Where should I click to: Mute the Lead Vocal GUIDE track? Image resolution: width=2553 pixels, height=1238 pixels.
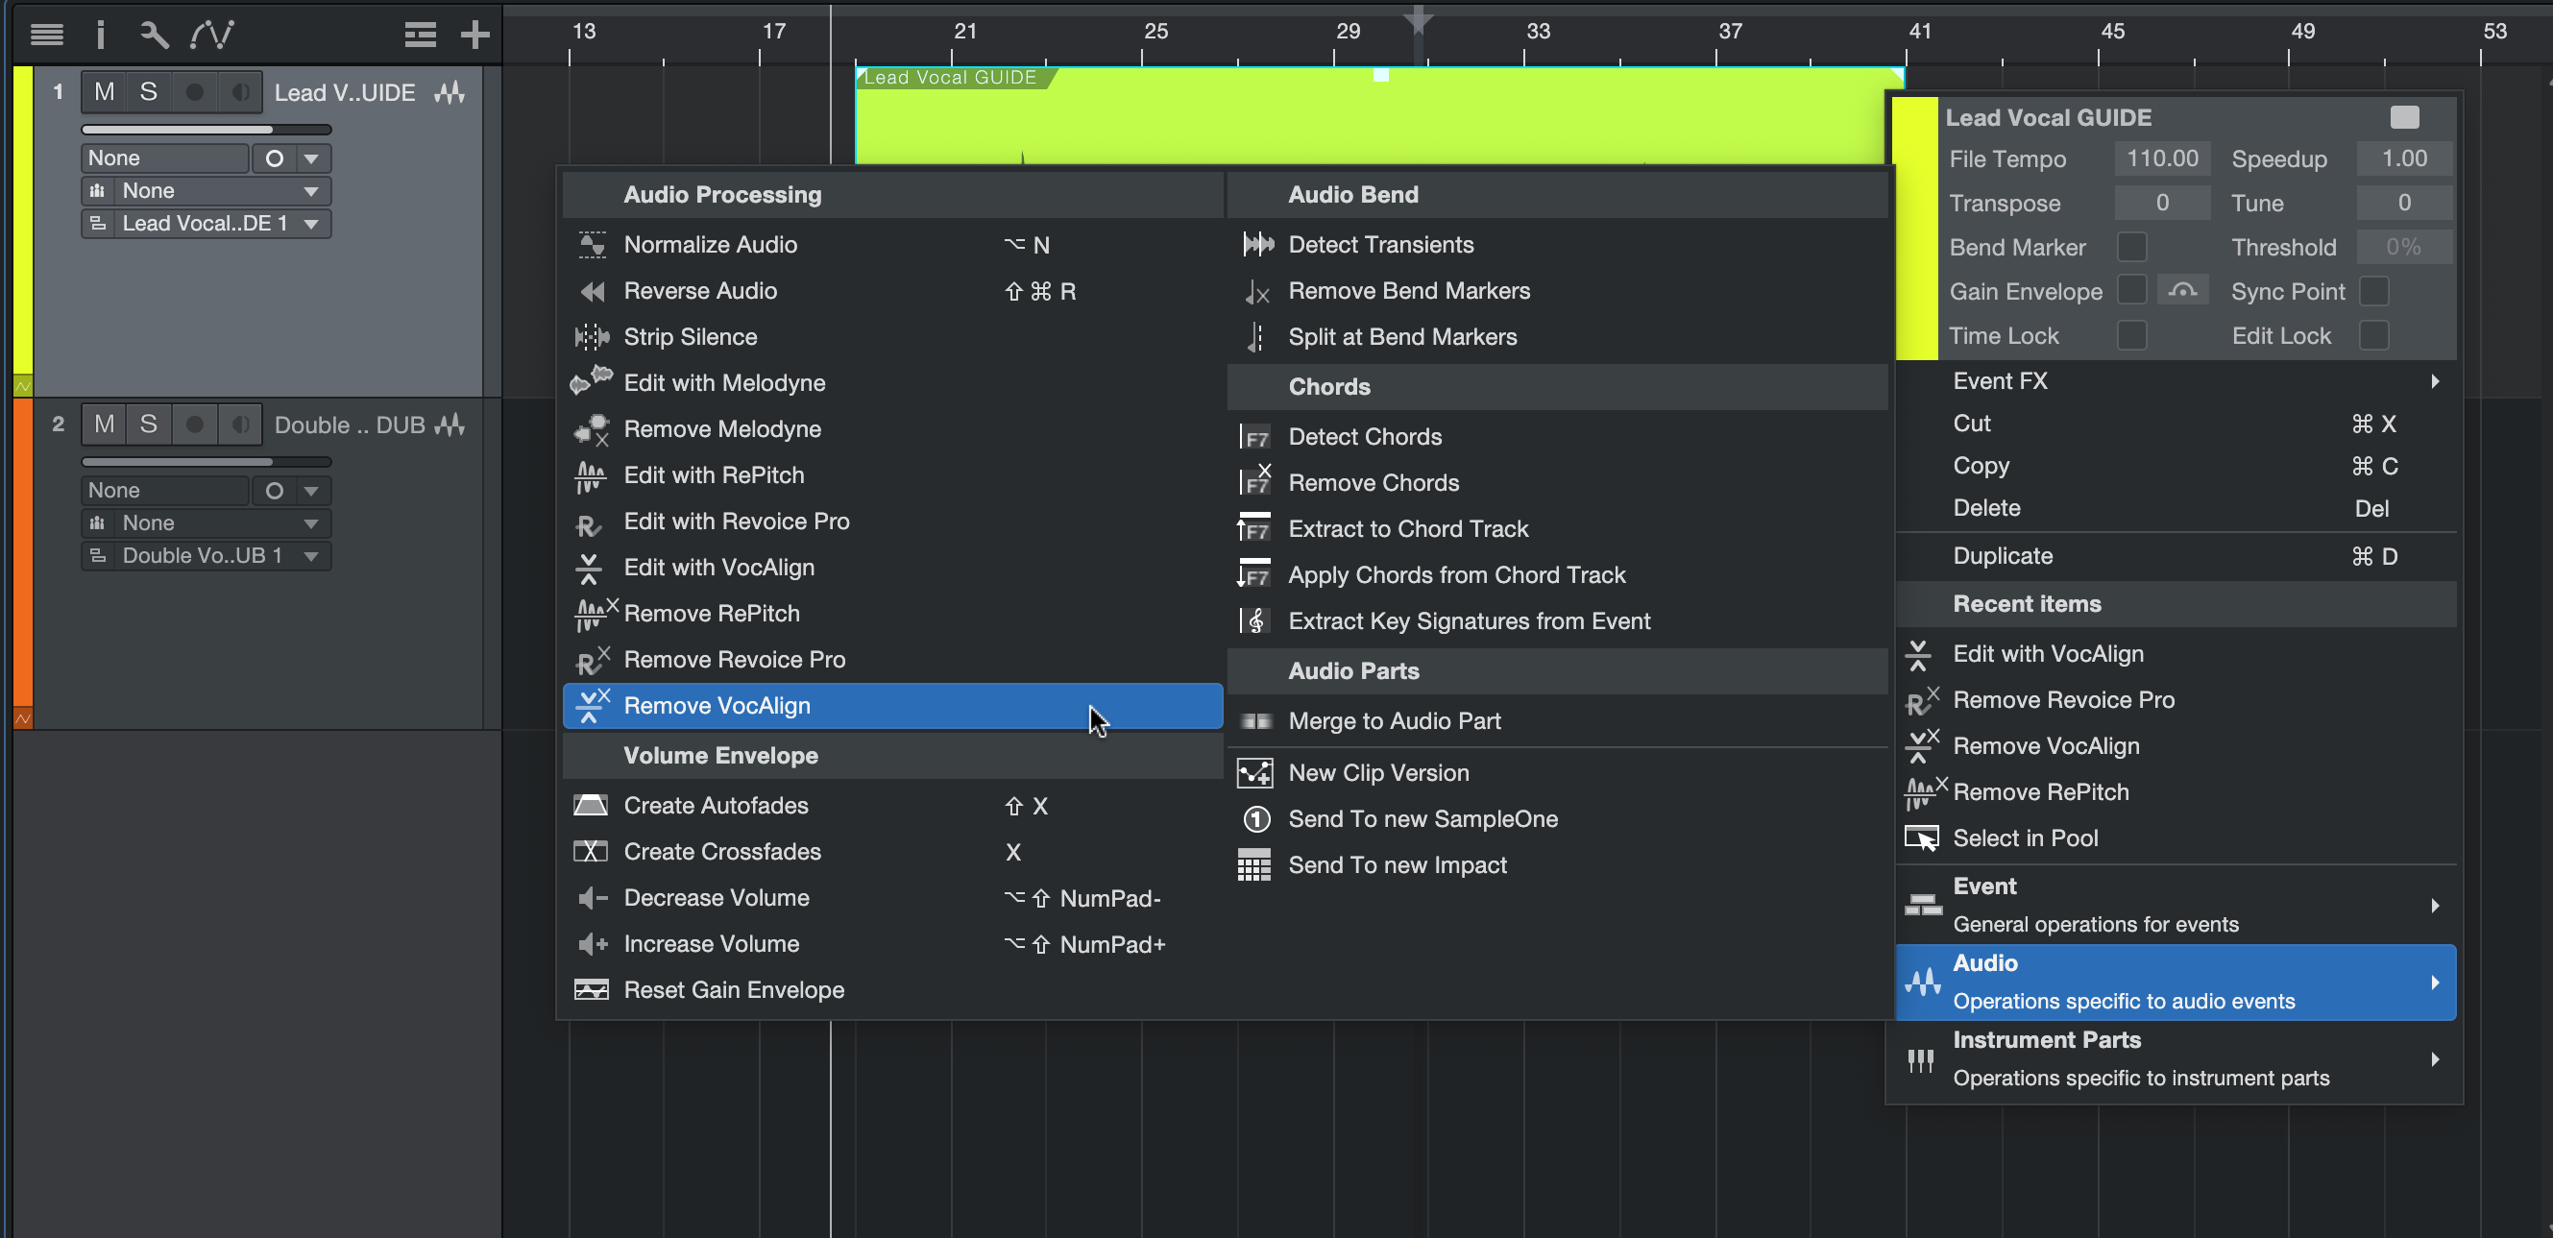103,91
